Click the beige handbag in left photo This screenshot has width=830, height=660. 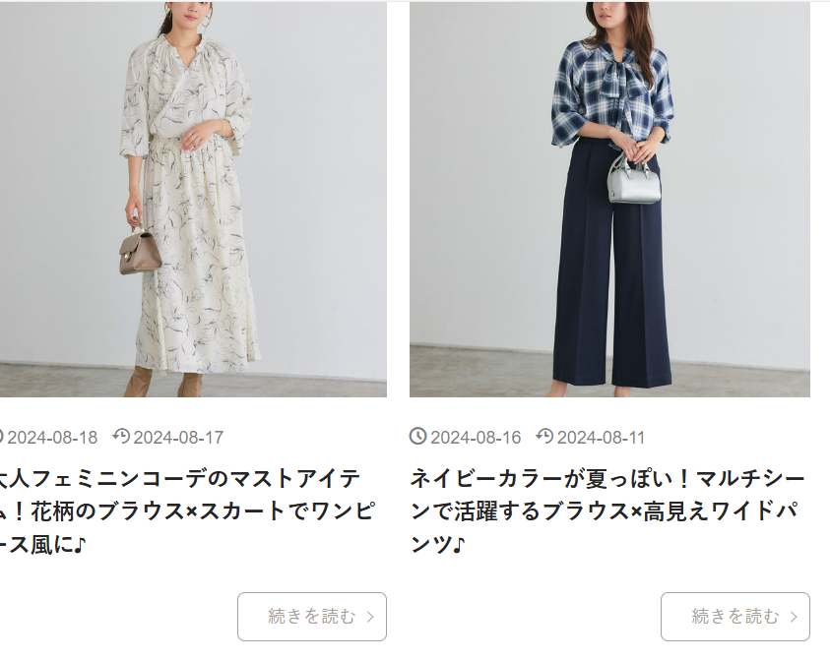point(140,250)
